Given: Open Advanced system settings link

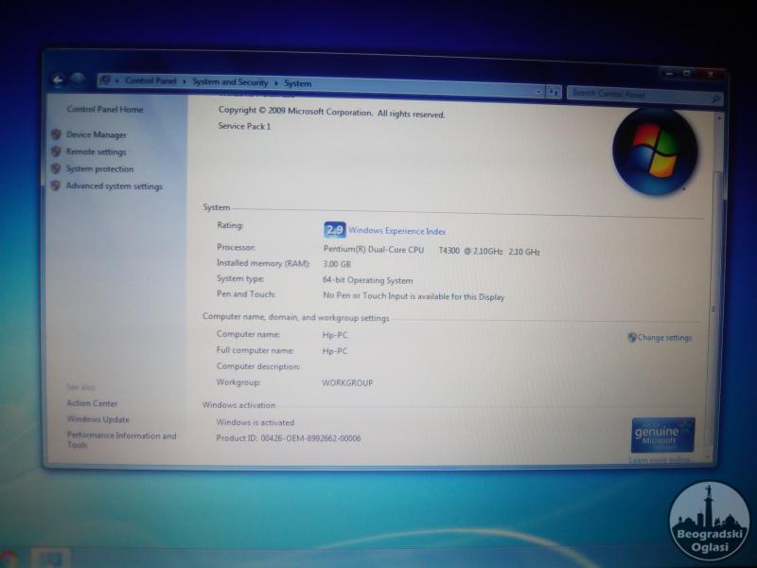Looking at the screenshot, I should [x=114, y=186].
